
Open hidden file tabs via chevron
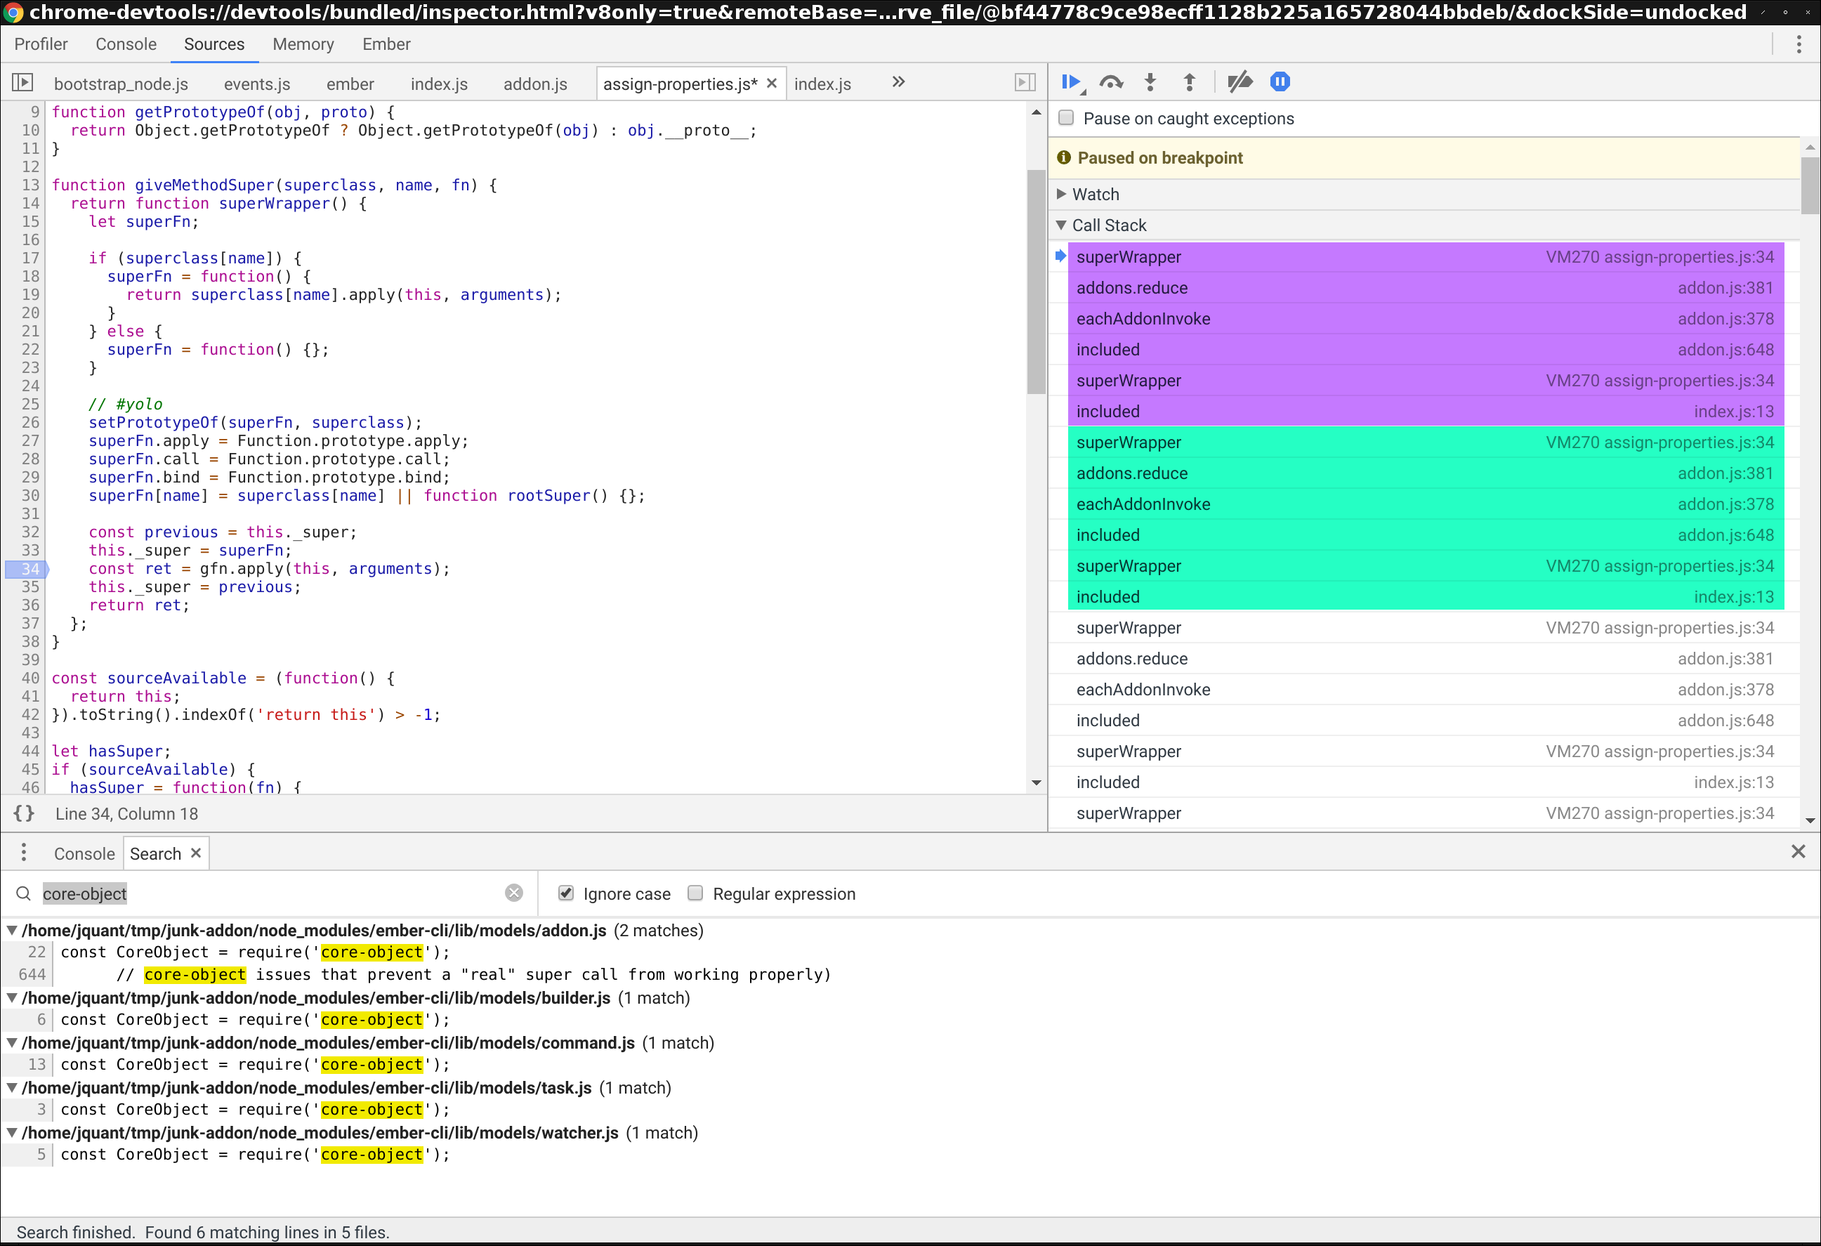898,81
